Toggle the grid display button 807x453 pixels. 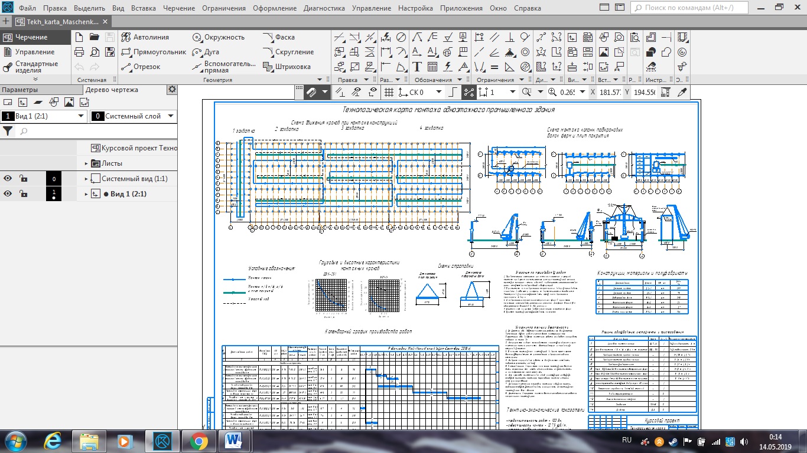pyautogui.click(x=389, y=92)
